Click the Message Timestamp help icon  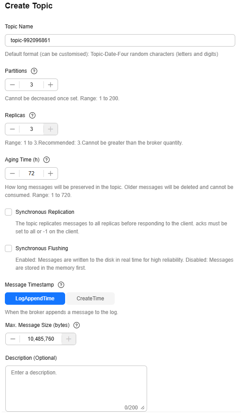tap(61, 285)
